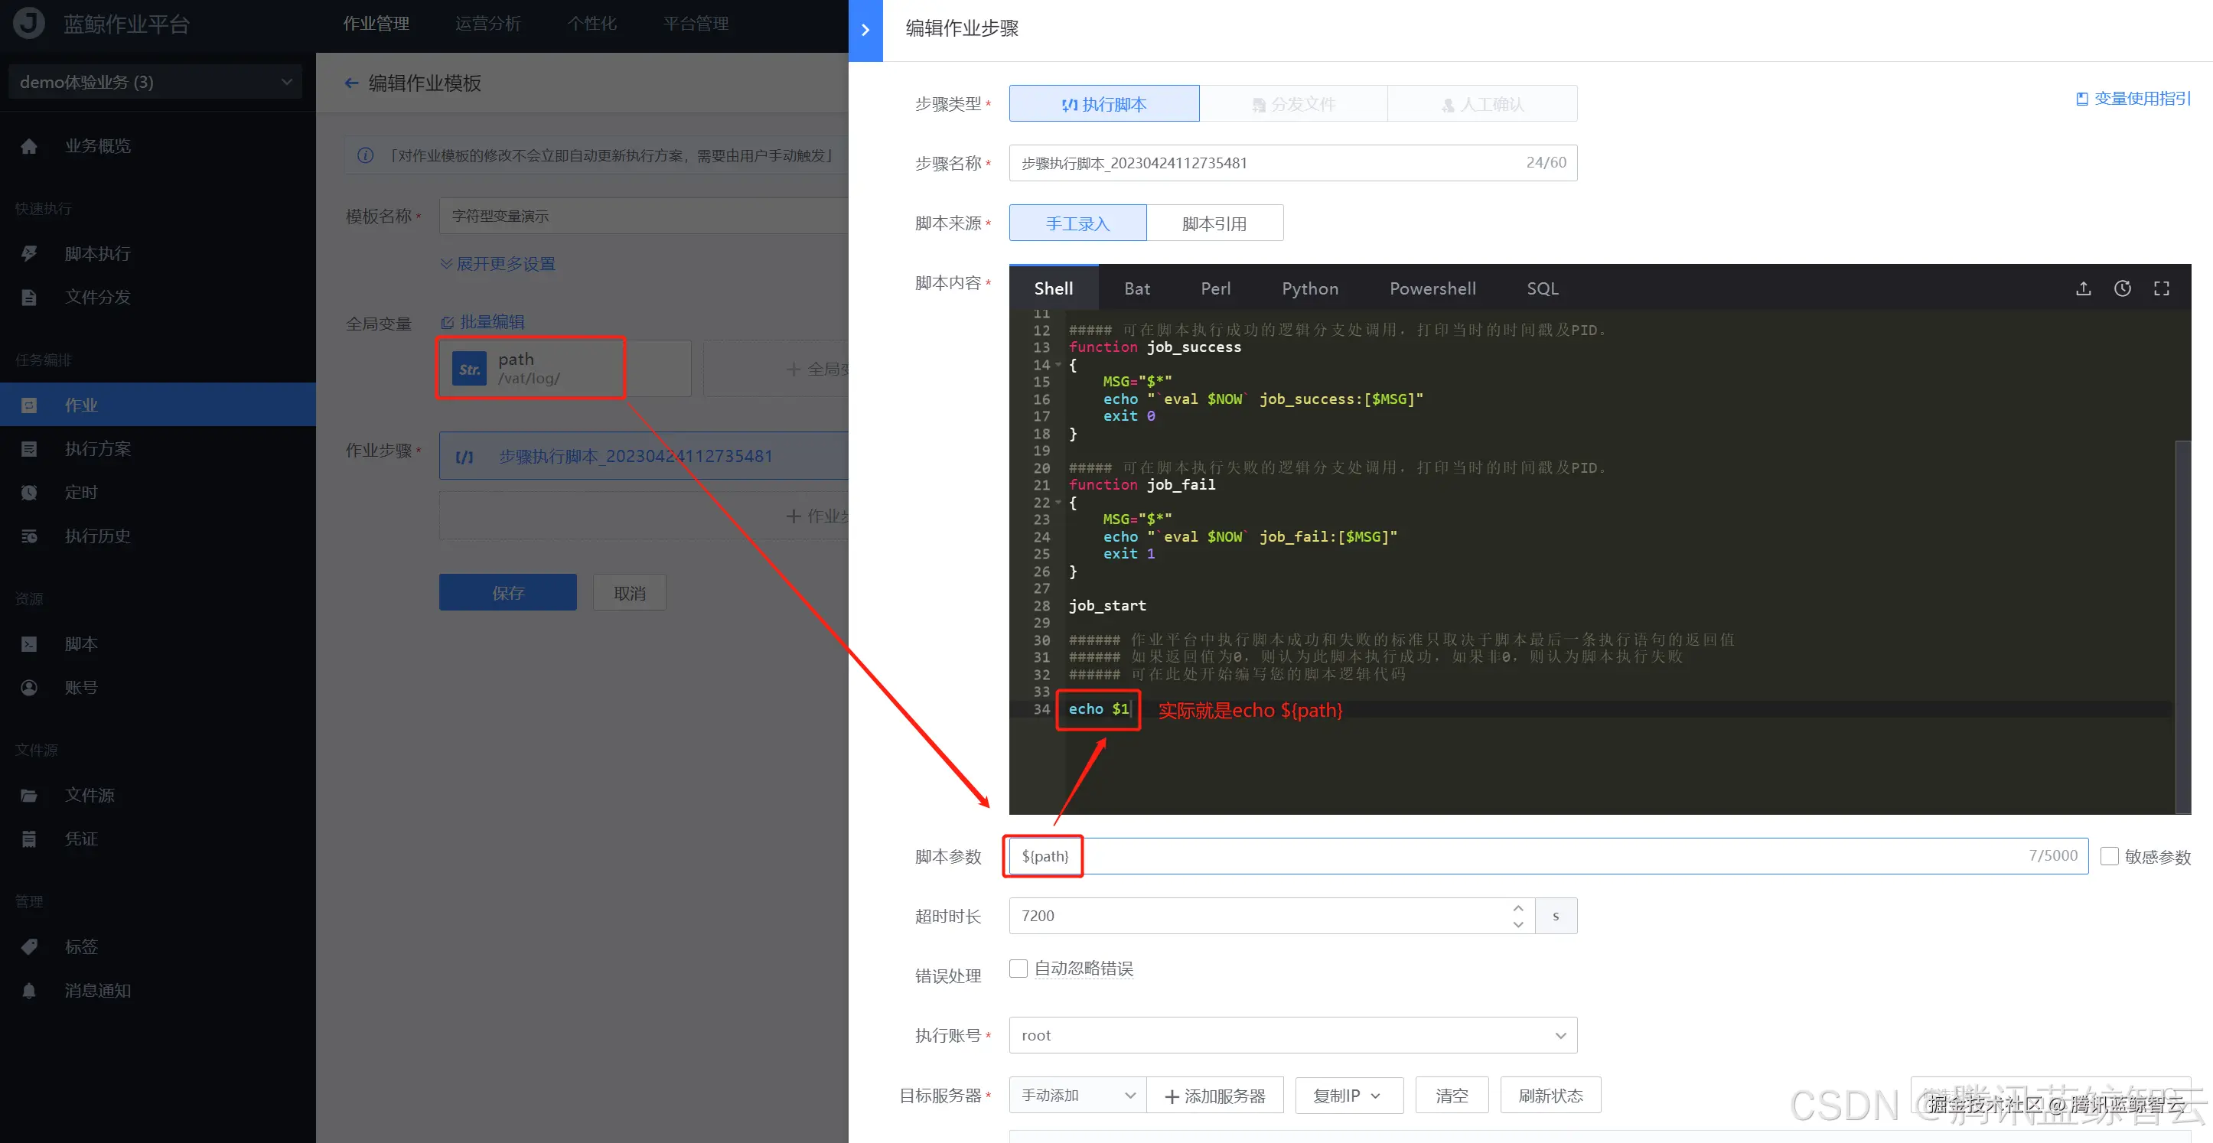Click the 文件分发 document icon

(29, 297)
